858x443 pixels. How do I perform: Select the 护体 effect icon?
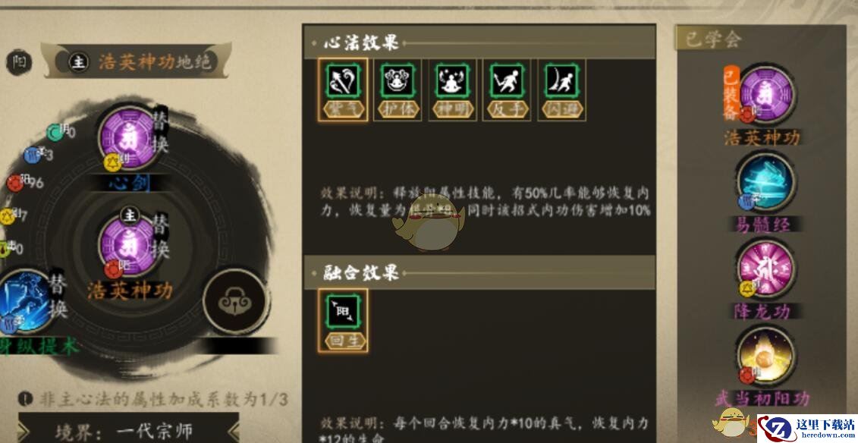398,90
